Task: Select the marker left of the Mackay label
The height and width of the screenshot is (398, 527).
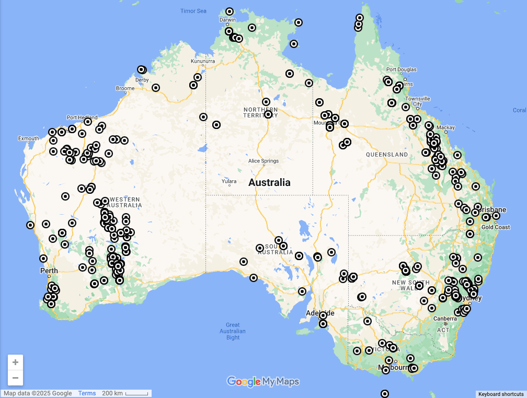Action: tap(429, 125)
